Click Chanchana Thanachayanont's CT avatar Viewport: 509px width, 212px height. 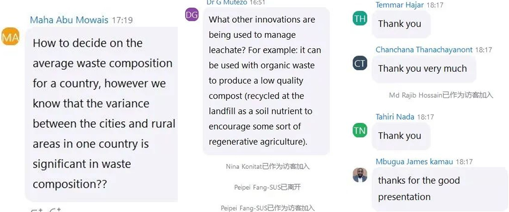pyautogui.click(x=360, y=63)
